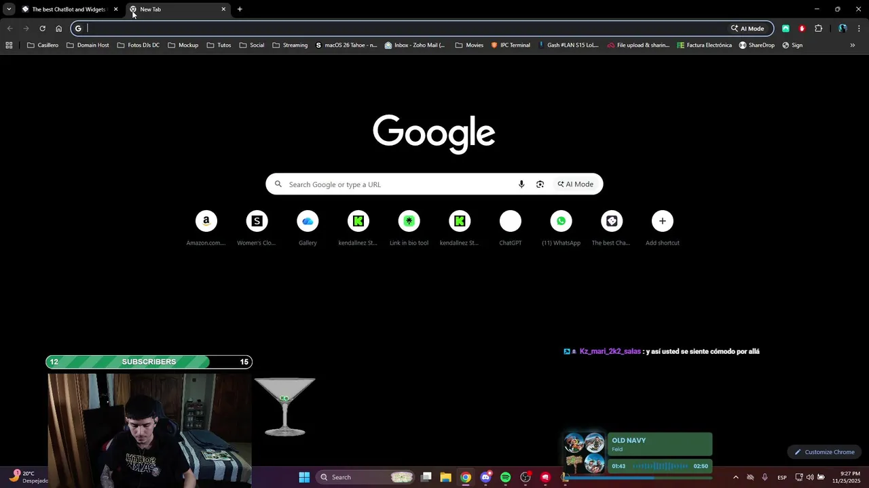Expand the bookmarks overflow chevron

[x=853, y=45]
